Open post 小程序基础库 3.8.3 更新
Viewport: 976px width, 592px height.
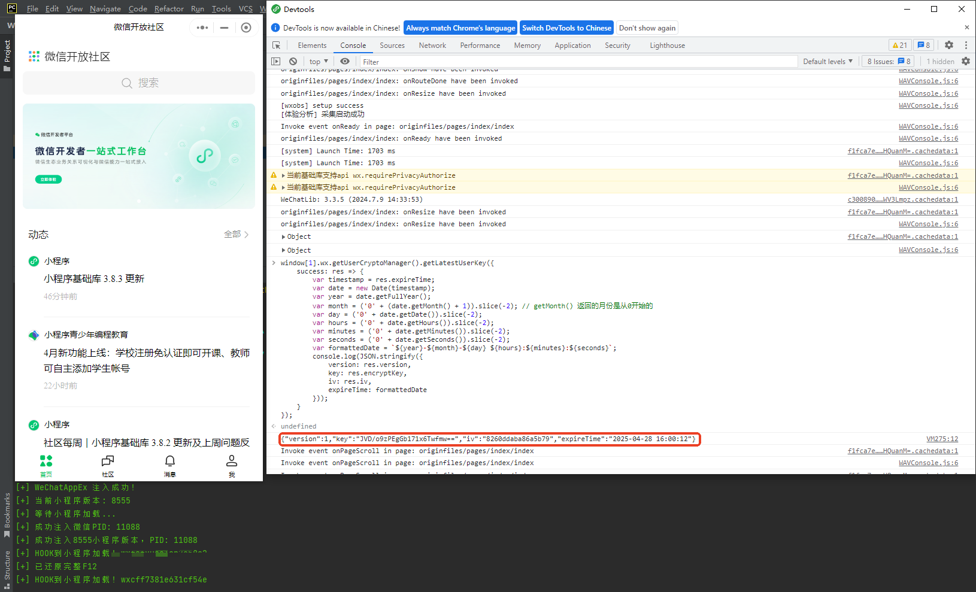(x=94, y=278)
